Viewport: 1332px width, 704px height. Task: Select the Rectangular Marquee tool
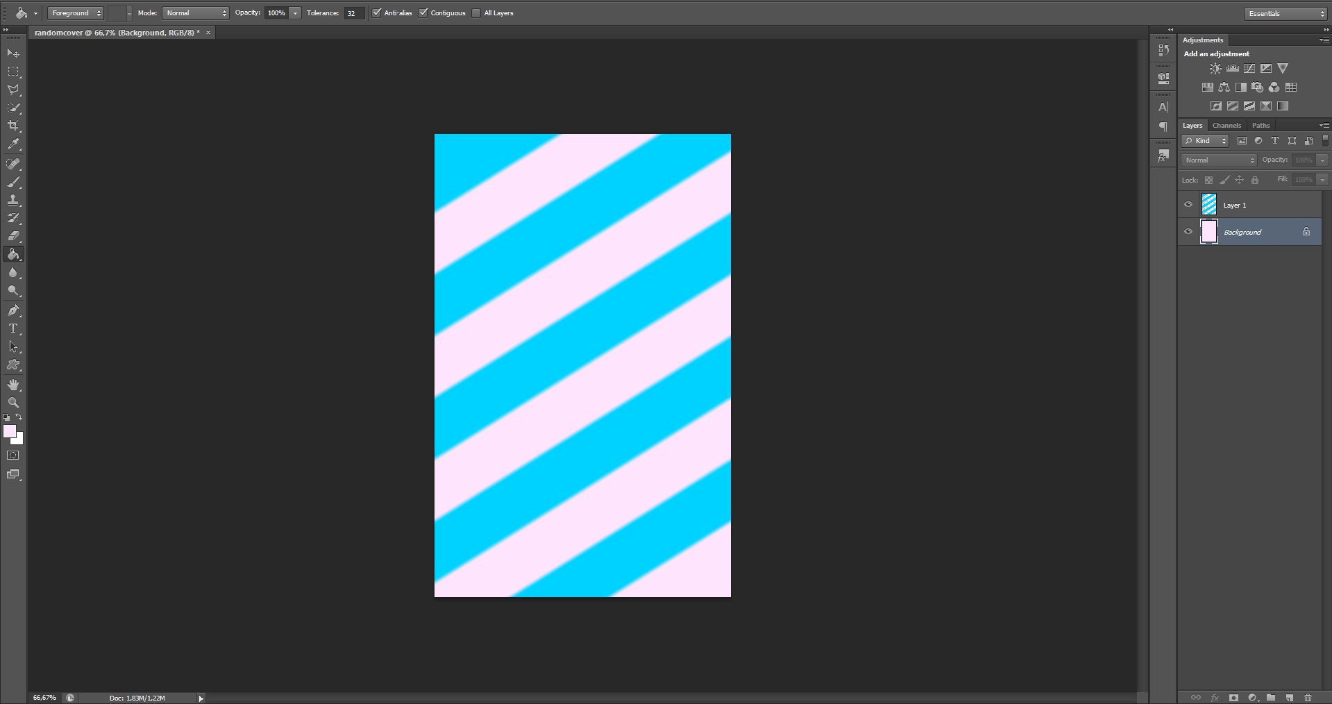(13, 72)
